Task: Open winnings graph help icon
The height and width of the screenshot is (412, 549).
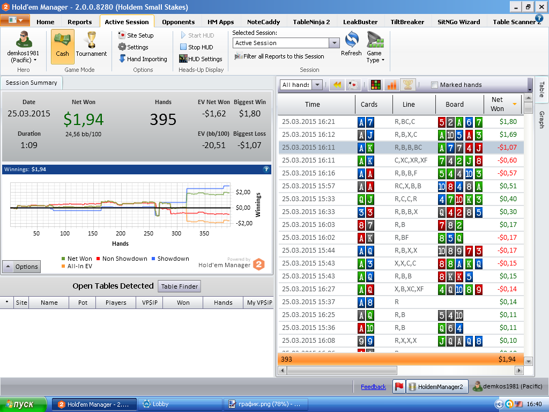Action: point(266,169)
